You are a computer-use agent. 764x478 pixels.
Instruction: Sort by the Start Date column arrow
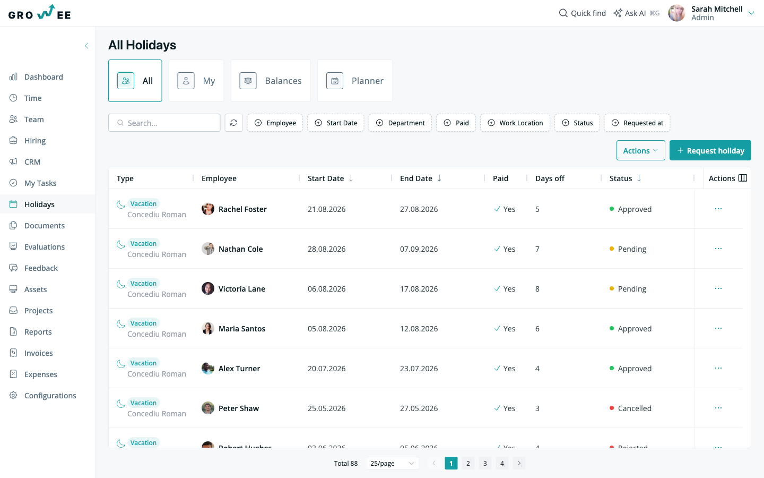351,178
